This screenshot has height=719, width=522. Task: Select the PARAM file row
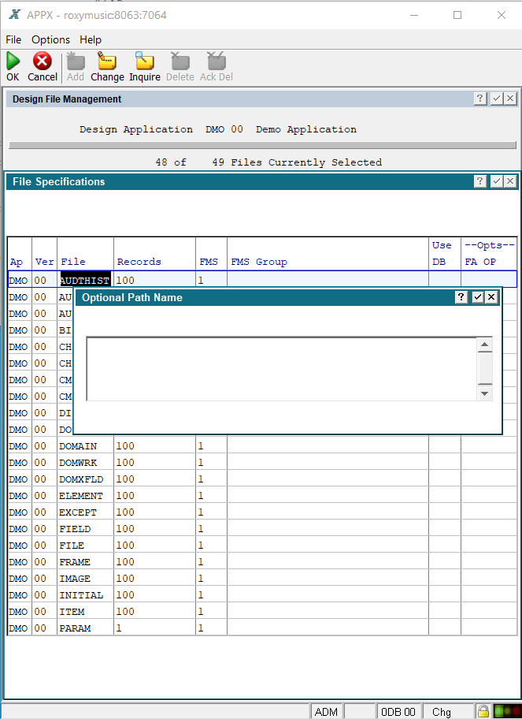click(x=262, y=628)
